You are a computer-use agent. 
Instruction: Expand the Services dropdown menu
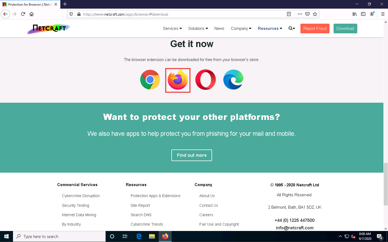coord(172,28)
